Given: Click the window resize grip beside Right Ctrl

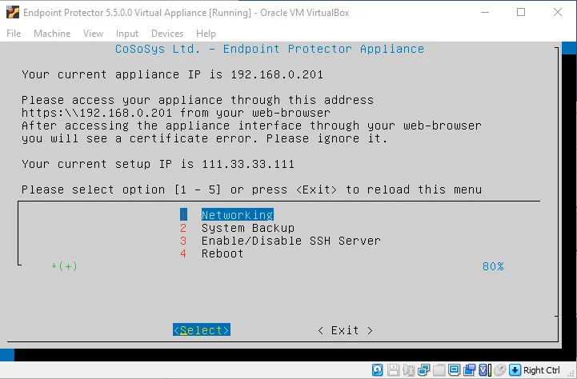Looking at the screenshot, I should pos(571,373).
